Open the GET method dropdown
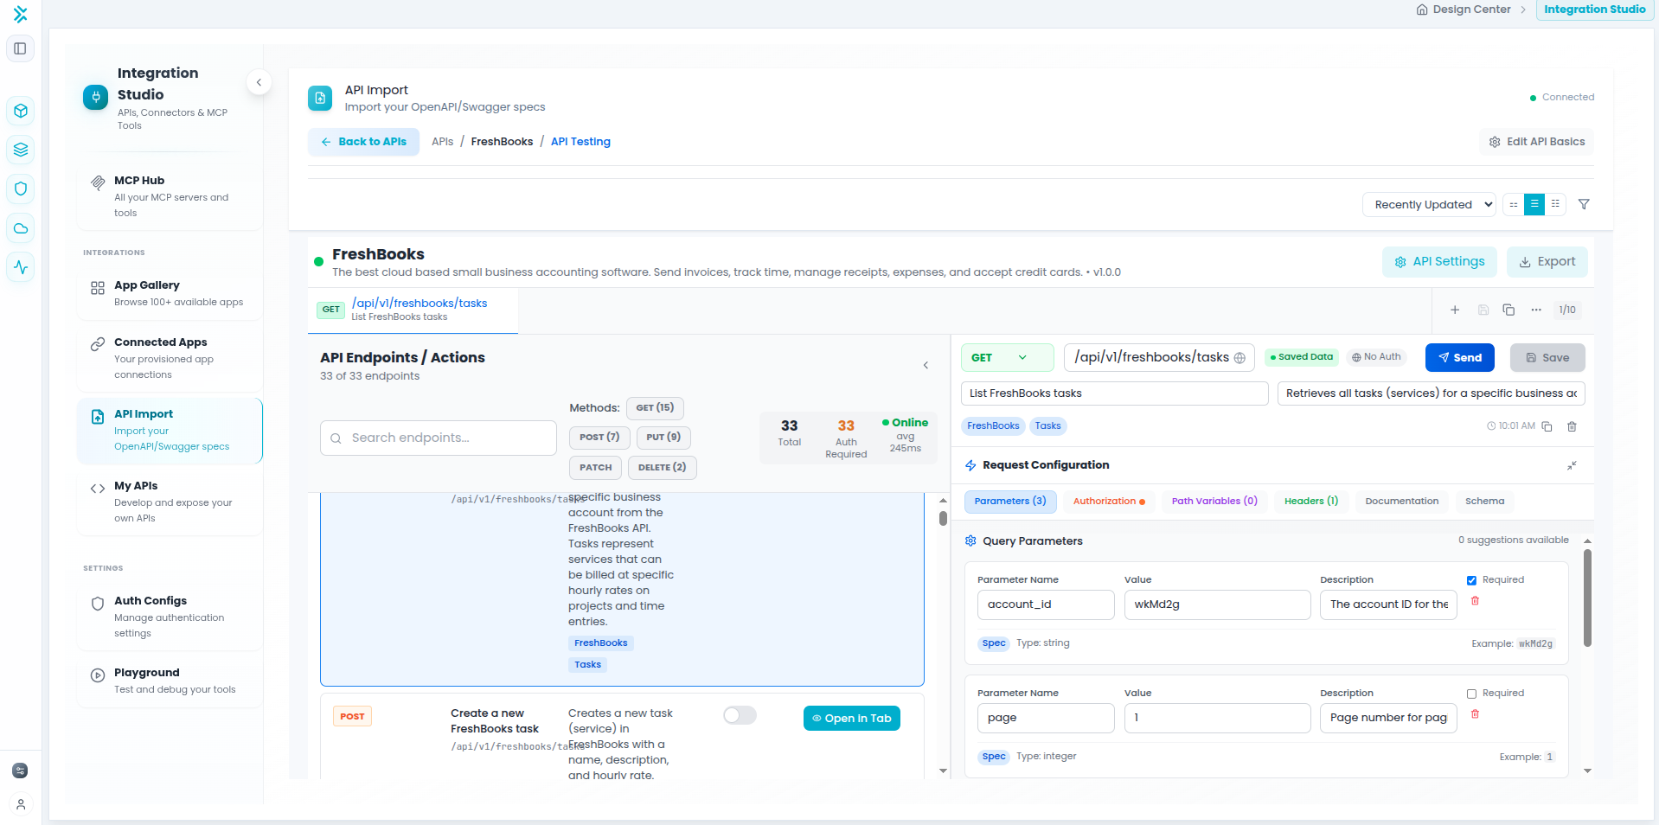The height and width of the screenshot is (825, 1659). point(1007,357)
